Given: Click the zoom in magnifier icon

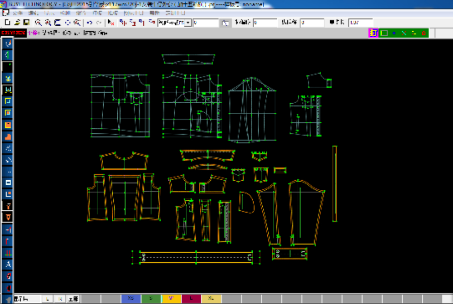Looking at the screenshot, I should [38, 23].
